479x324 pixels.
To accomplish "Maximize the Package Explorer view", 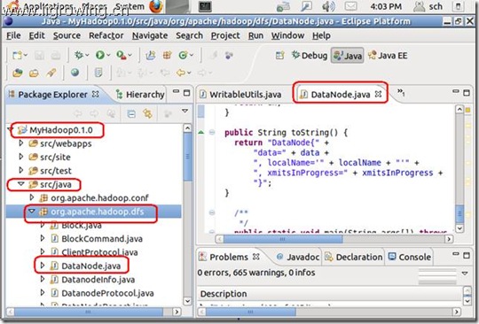I will point(186,92).
